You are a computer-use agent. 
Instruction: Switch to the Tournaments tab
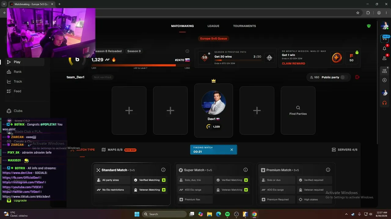coord(244,26)
